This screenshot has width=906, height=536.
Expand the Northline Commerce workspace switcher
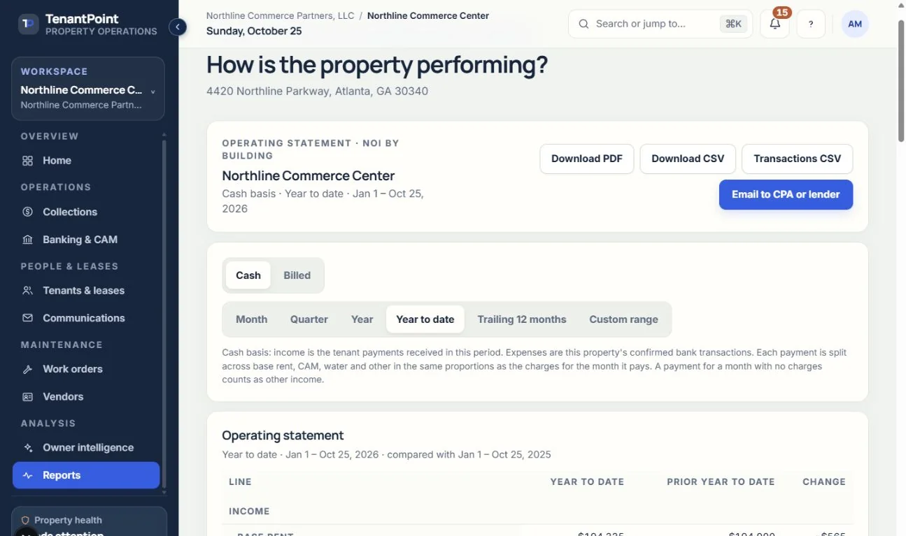[88, 89]
